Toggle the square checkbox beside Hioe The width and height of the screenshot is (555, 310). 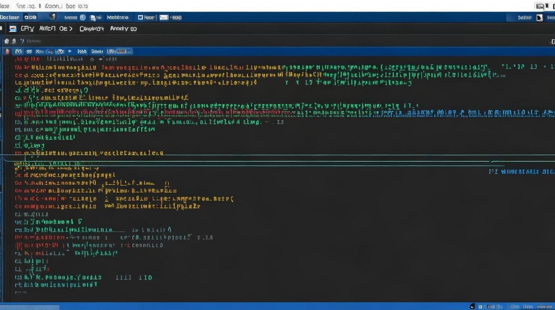[x=140, y=17]
